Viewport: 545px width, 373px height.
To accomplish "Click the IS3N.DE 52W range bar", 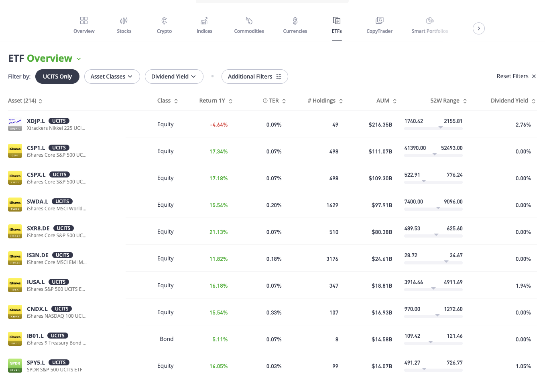I will 433,262.
